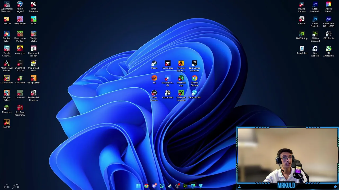Viewport: 339px width, 190px height.
Task: Switch to Microsoft Edge in taskbar
Action: click(x=193, y=186)
